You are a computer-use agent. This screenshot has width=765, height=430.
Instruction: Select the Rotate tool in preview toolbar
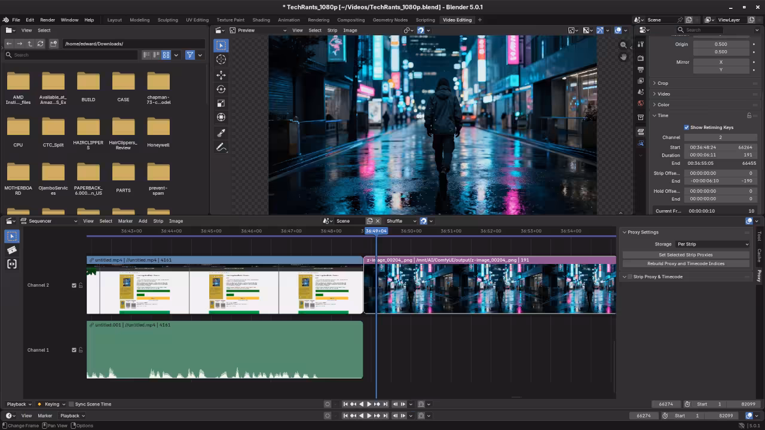click(x=221, y=89)
